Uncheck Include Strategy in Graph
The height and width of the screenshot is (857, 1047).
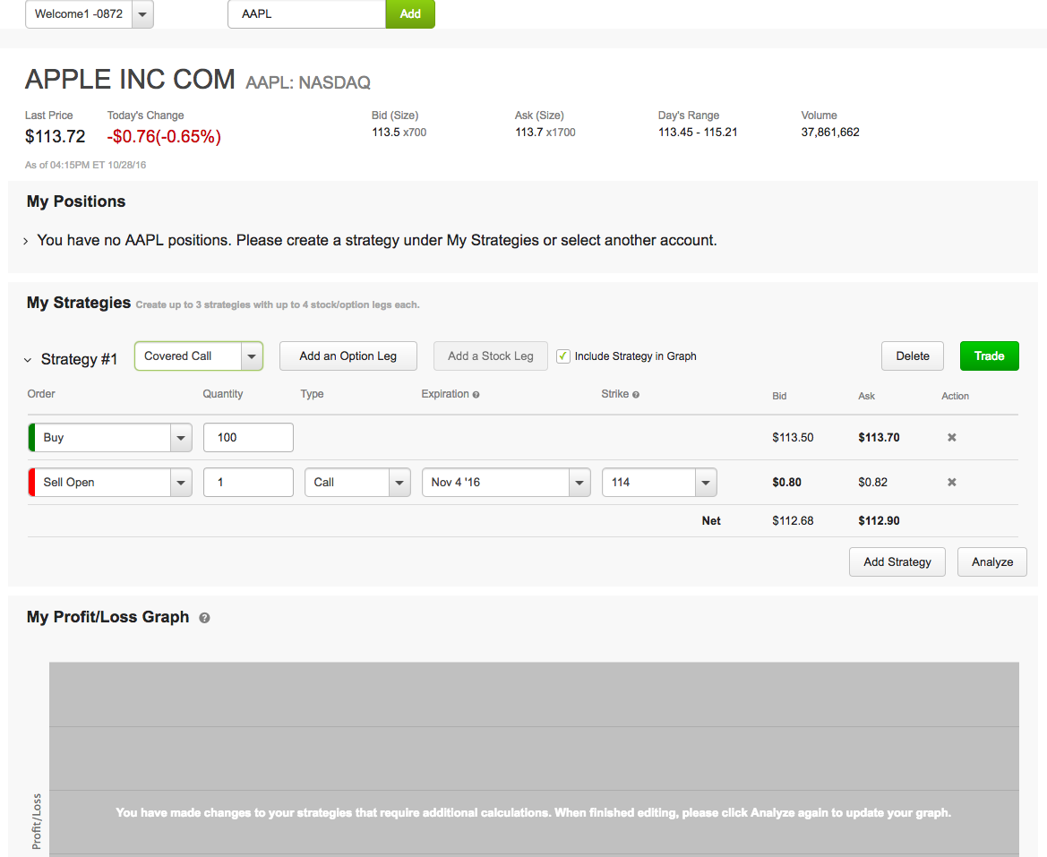pyautogui.click(x=563, y=356)
